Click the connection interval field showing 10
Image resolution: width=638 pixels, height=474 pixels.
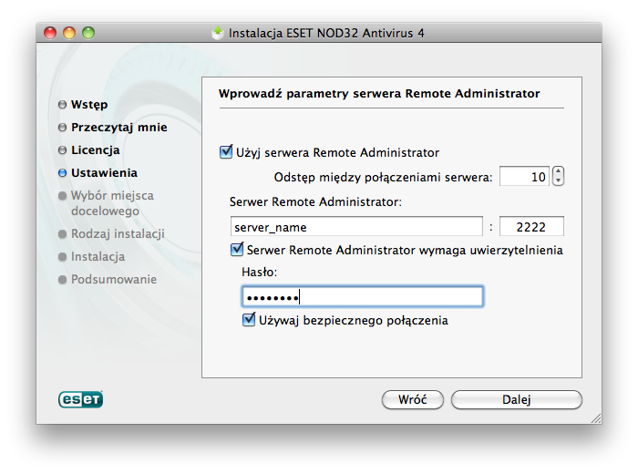tap(524, 176)
